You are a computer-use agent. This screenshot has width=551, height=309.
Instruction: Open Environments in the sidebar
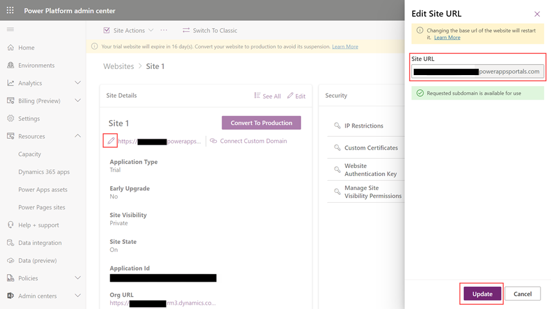(x=36, y=65)
